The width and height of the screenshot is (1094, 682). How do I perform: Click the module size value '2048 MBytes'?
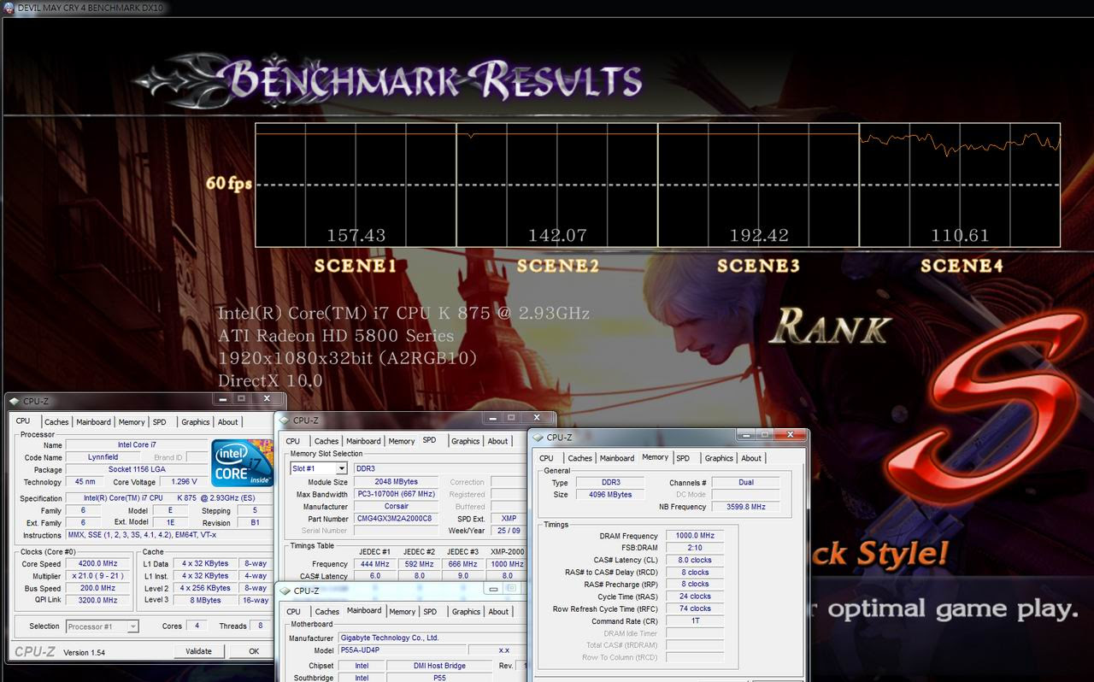click(x=396, y=482)
